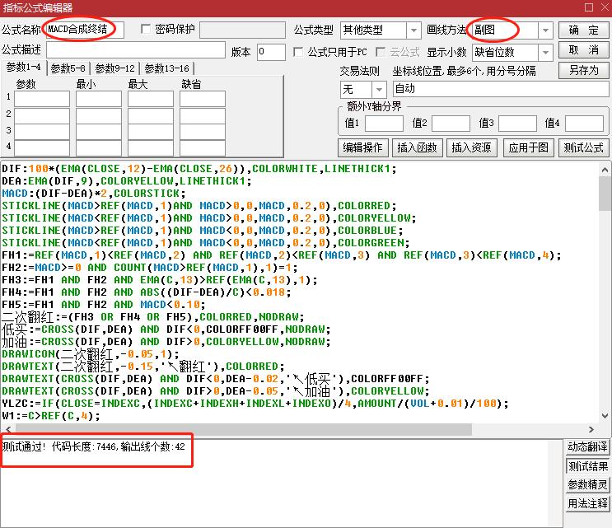The image size is (612, 528).
Task: Show the 动态翻译 panel
Action: 588,447
